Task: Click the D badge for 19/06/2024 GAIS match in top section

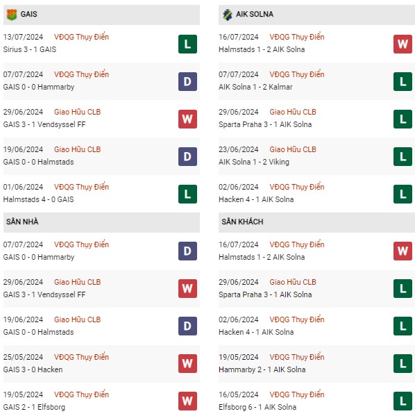Action: 187,156
